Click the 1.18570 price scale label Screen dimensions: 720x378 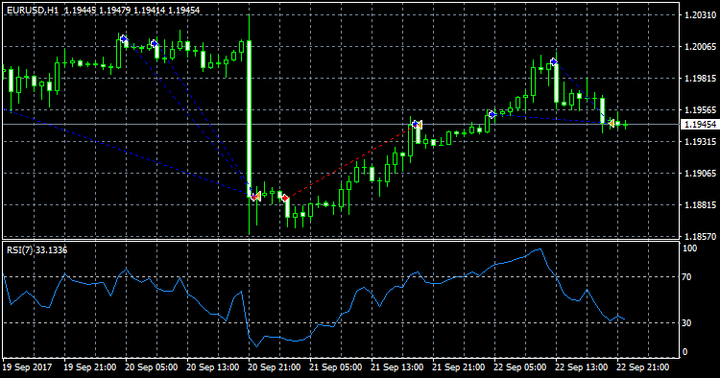[x=700, y=237]
